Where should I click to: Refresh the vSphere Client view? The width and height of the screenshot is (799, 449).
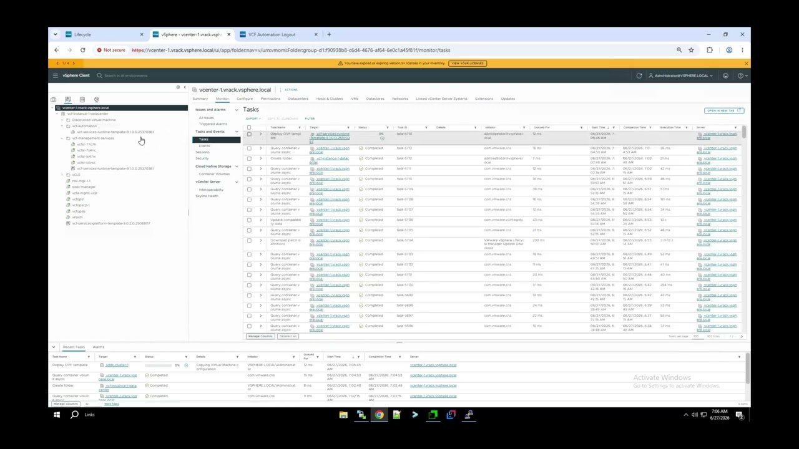pyautogui.click(x=639, y=75)
